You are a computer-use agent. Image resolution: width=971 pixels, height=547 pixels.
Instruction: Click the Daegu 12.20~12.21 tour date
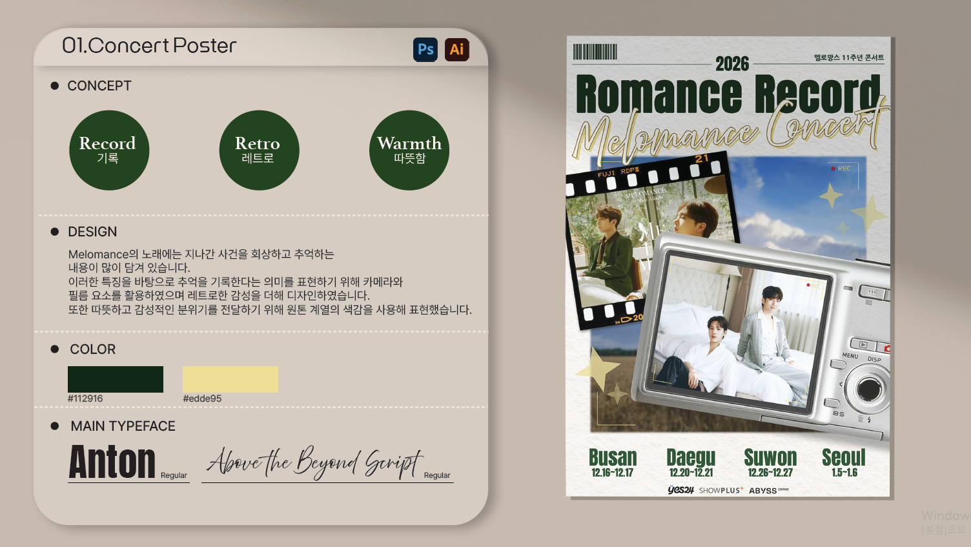691,463
